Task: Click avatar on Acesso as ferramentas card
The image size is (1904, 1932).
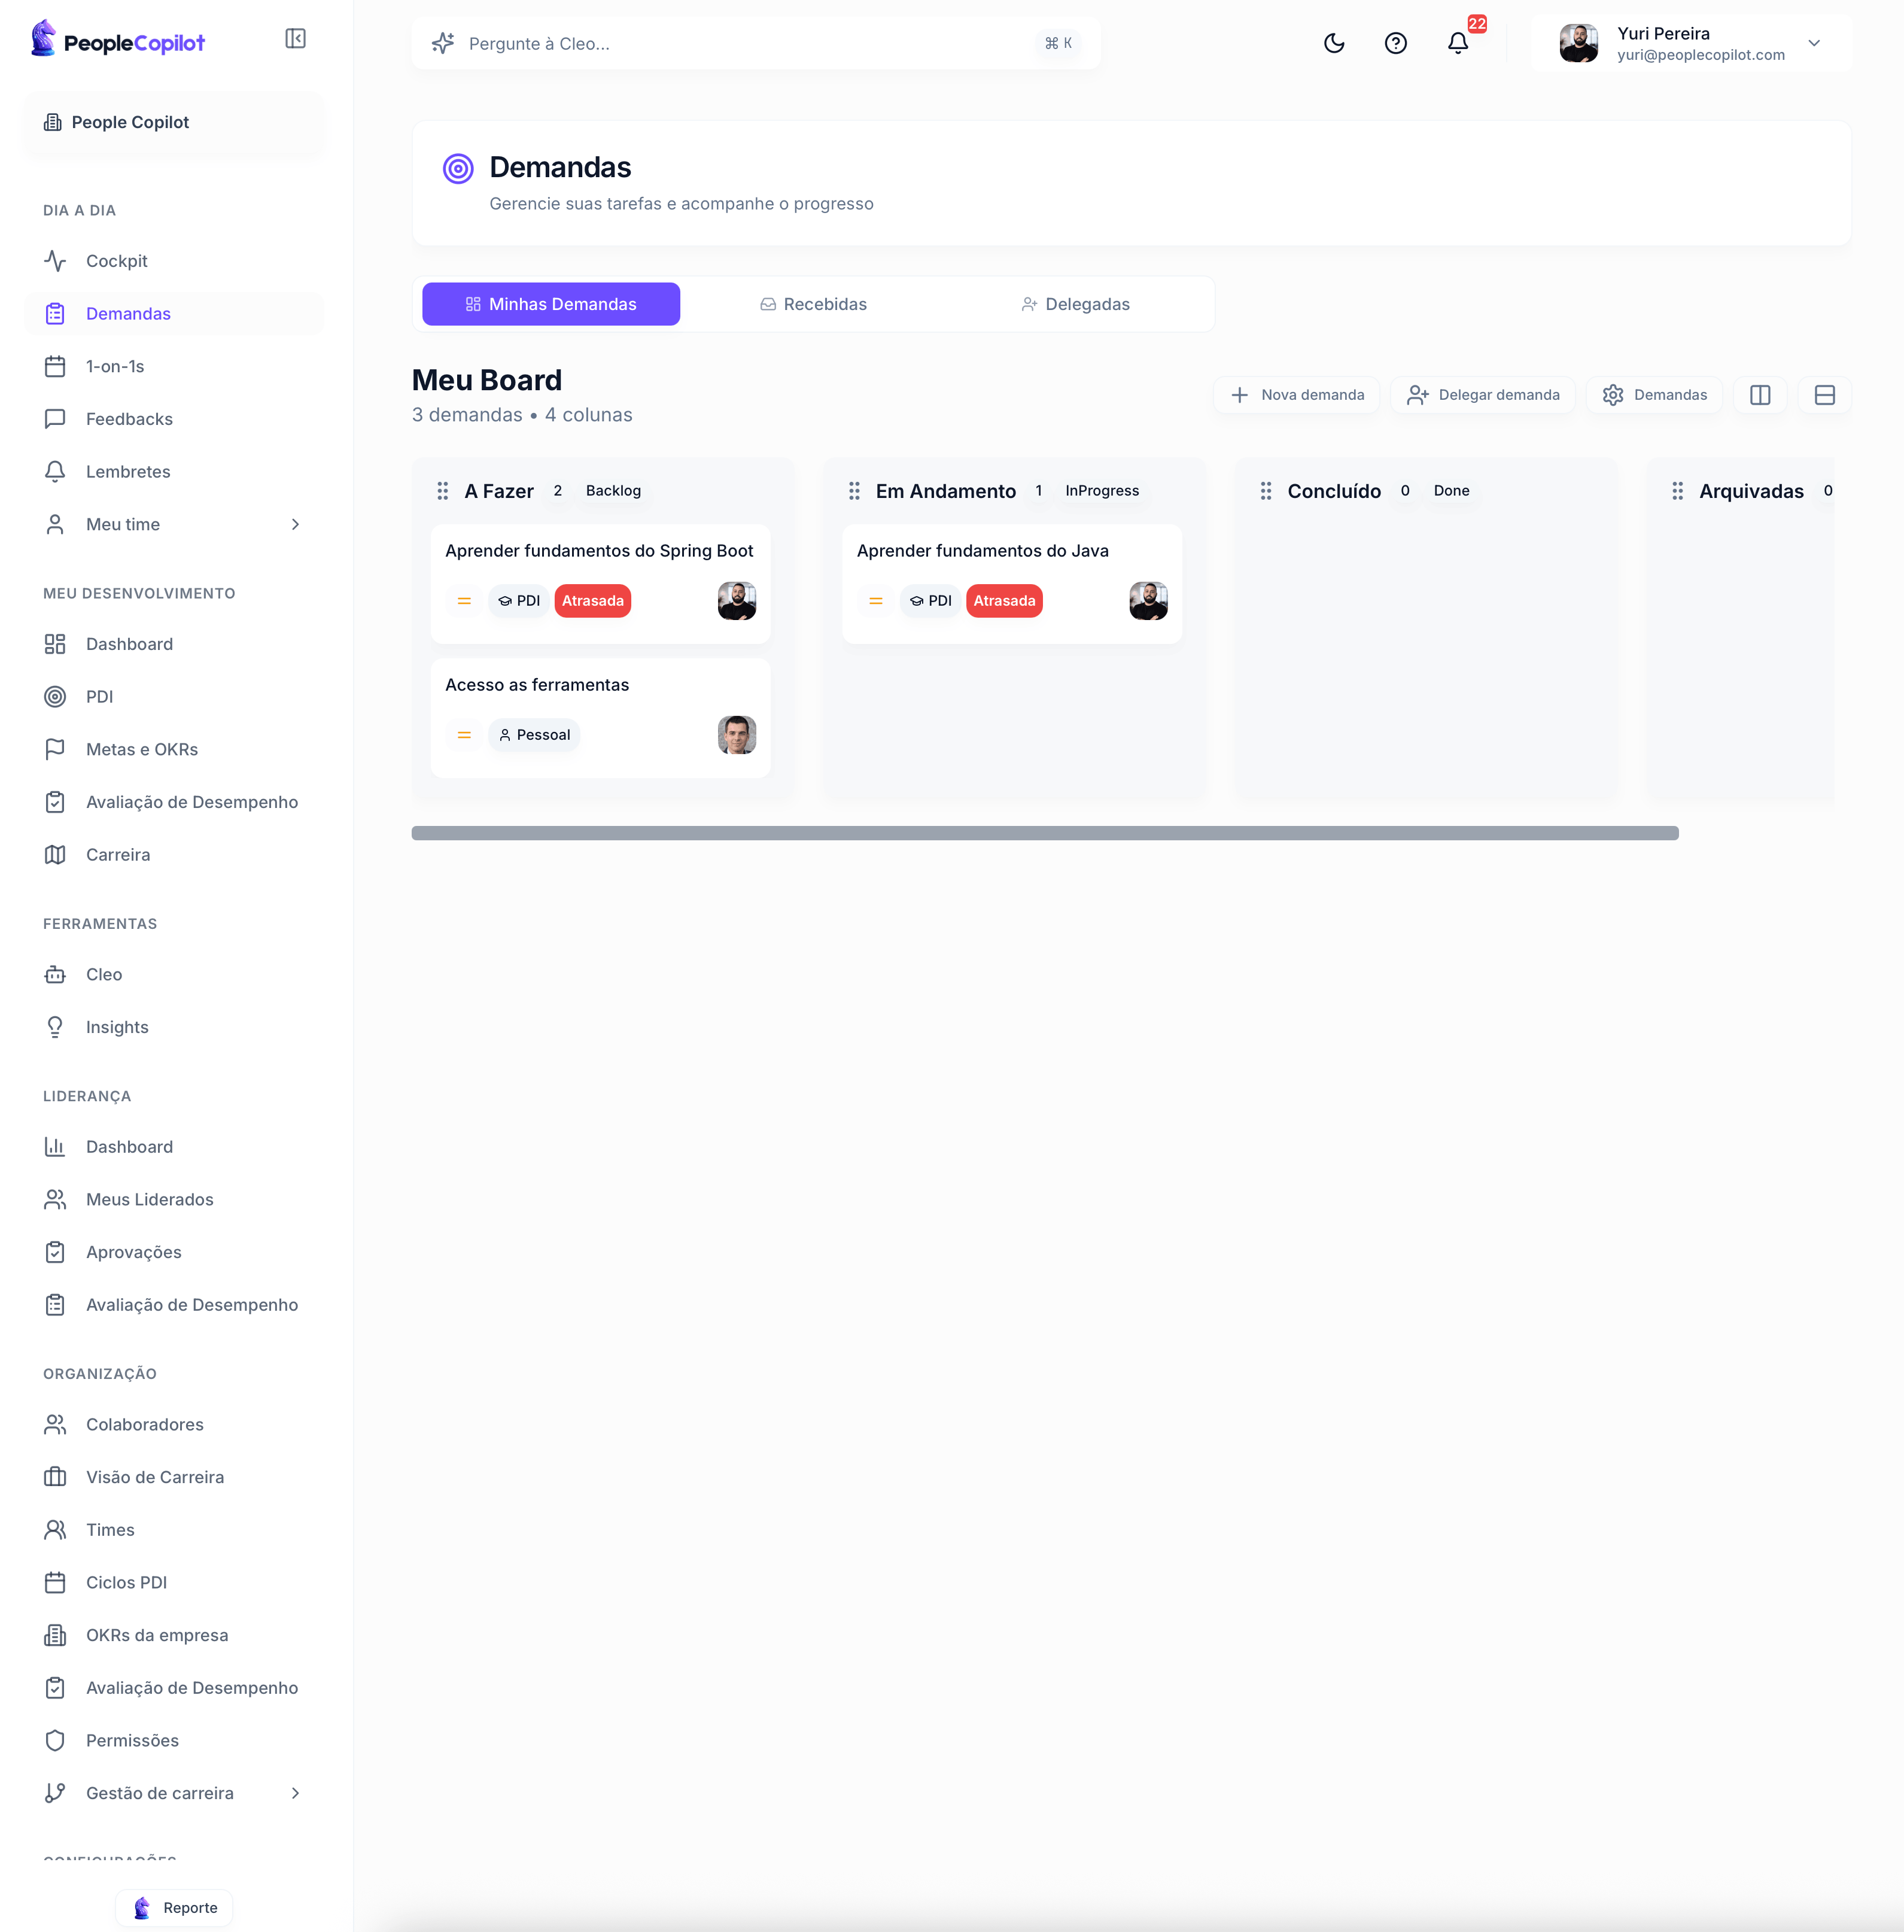Action: (737, 735)
